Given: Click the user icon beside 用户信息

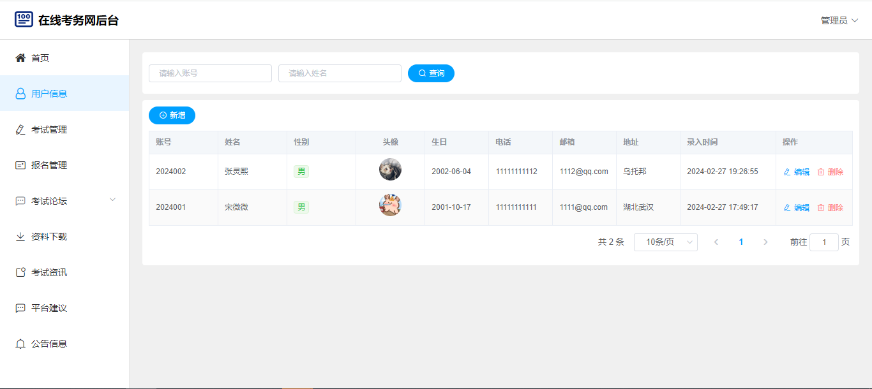Looking at the screenshot, I should [20, 94].
